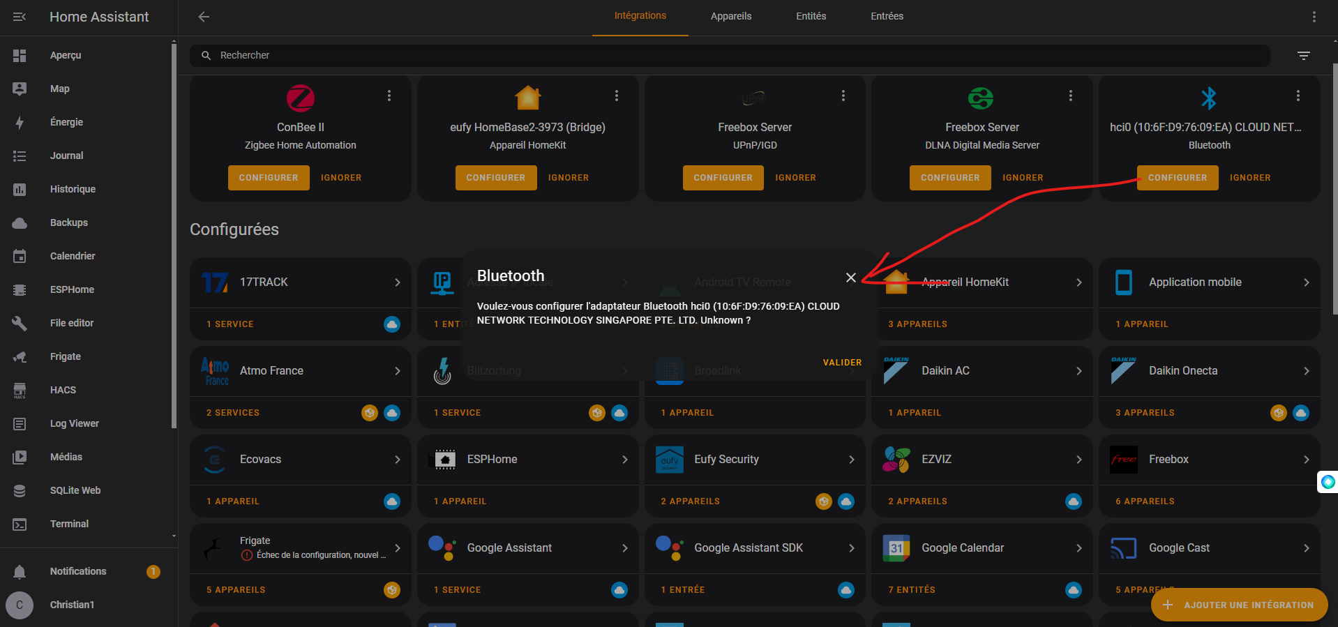Open the 2 APPAREILS link under EZVIZ
This screenshot has width=1338, height=627.
pyautogui.click(x=917, y=501)
